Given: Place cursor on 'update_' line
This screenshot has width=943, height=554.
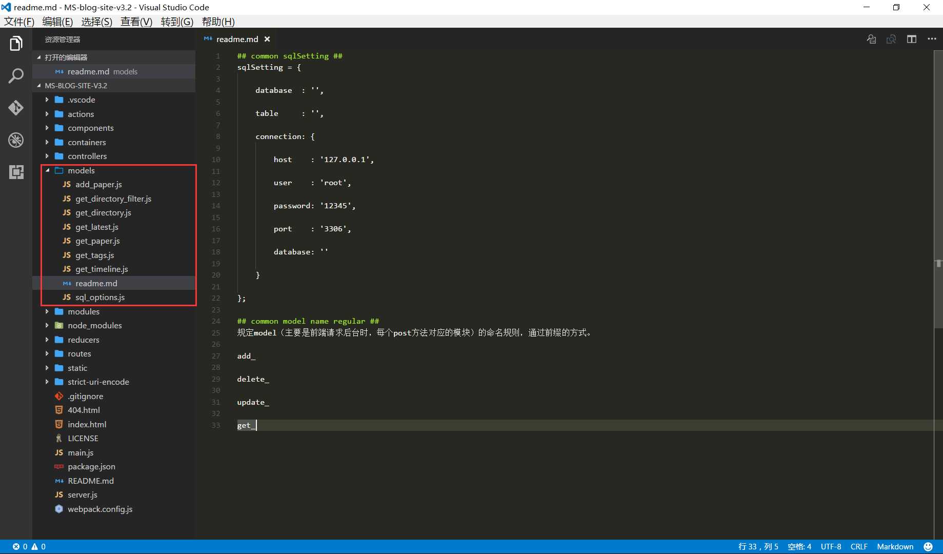Looking at the screenshot, I should point(253,402).
